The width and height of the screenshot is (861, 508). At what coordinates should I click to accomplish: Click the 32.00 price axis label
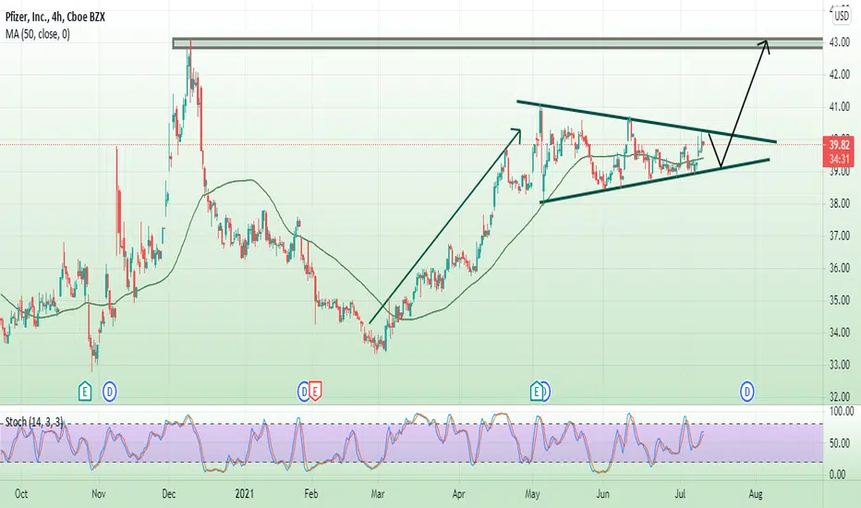pos(840,397)
